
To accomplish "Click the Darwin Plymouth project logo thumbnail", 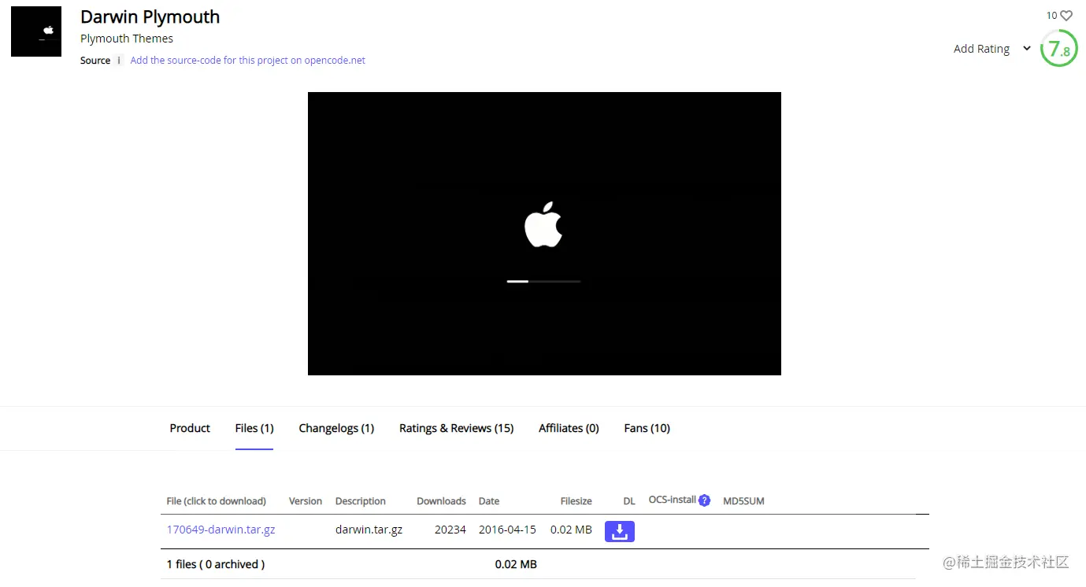I will (36, 31).
